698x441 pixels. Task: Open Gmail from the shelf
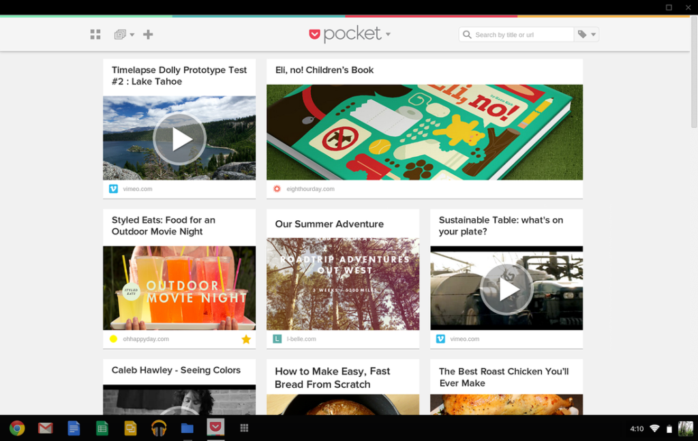[x=46, y=428]
